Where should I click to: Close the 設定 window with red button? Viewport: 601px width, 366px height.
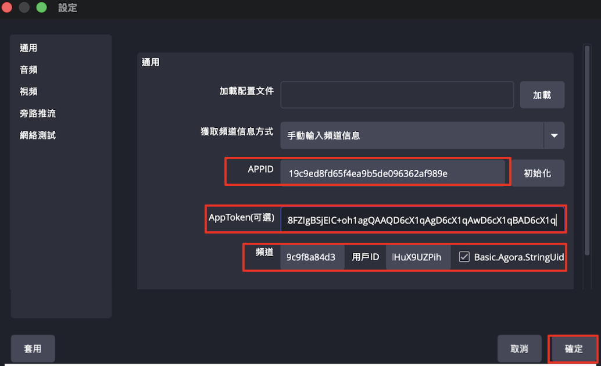(x=7, y=8)
